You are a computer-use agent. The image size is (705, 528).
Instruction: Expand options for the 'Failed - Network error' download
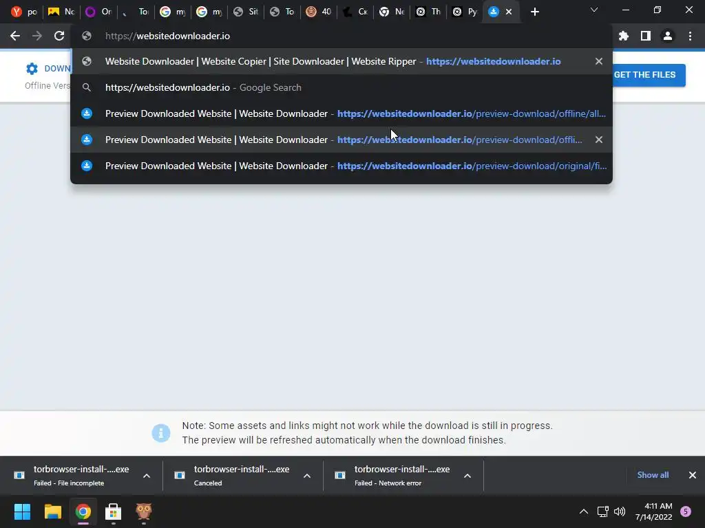tap(467, 476)
